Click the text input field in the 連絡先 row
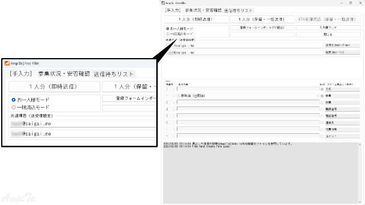This screenshot has height=205, width=365. click(x=248, y=122)
